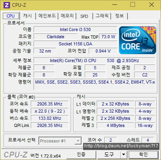This screenshot has height=160, width=161.
Task: Click the 모델 value 5
Action: point(95,68)
